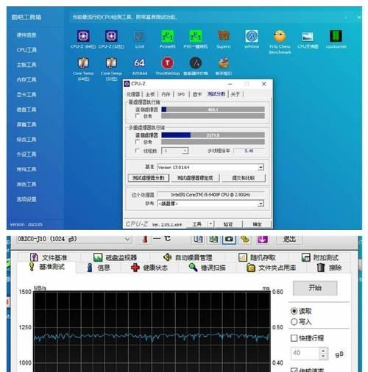
Task: Click the HD Tune benchmark graph area
Action: (152, 332)
